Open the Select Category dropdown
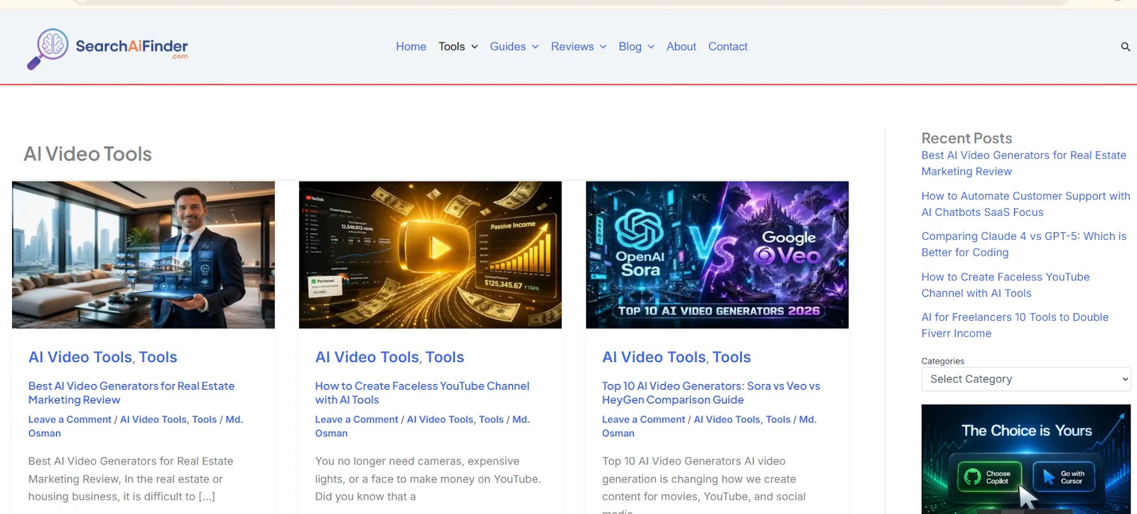The height and width of the screenshot is (514, 1137). coord(1025,379)
